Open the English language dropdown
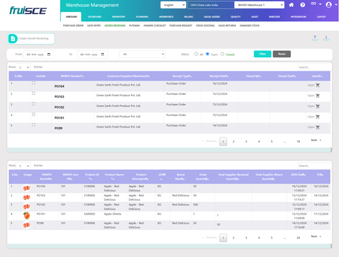 (x=172, y=5)
